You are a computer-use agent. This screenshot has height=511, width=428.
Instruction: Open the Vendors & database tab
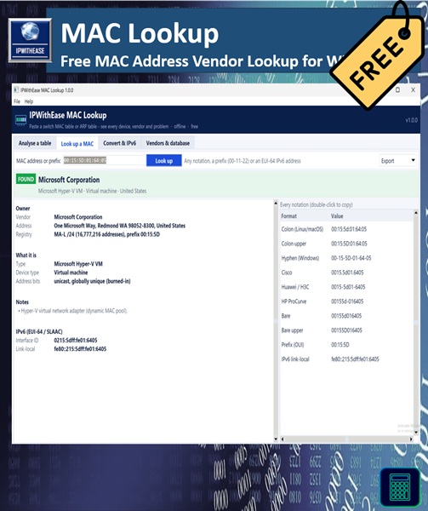pos(168,143)
